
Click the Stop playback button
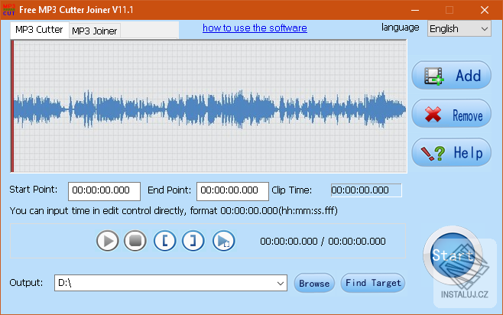[x=135, y=241]
